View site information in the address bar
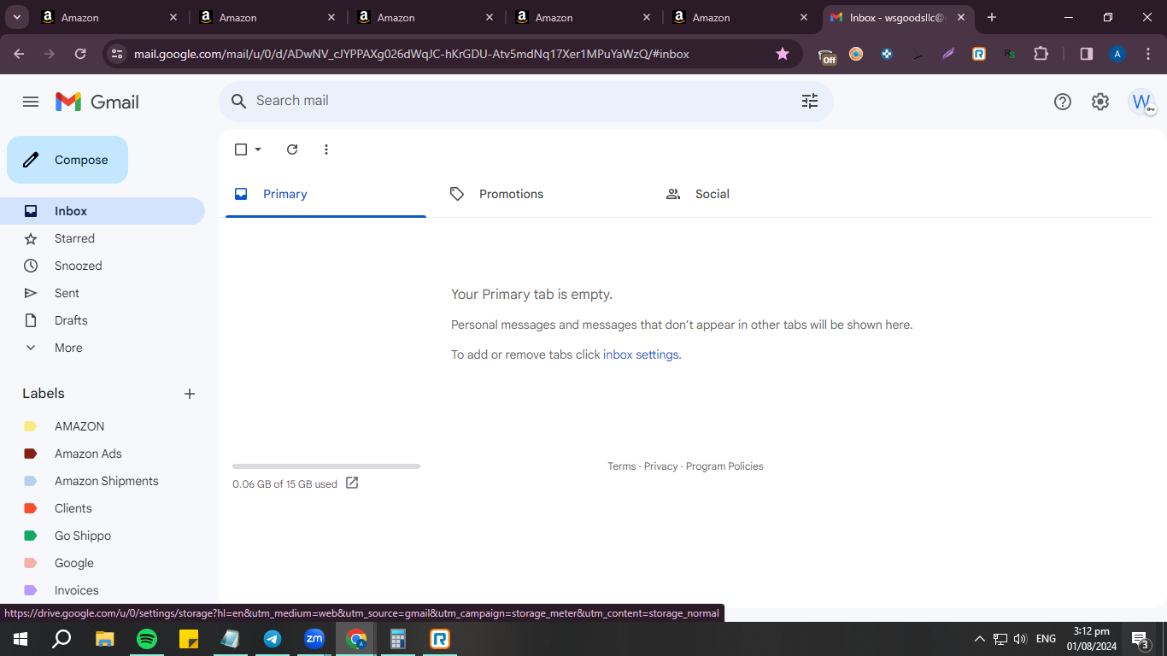1167x656 pixels. click(x=117, y=54)
